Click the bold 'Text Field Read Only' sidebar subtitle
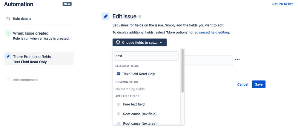Viewport: 298px width, 128px height. 30,62
